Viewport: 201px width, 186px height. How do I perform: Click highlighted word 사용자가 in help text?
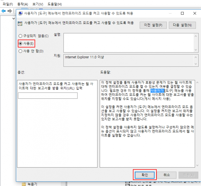click(x=157, y=91)
